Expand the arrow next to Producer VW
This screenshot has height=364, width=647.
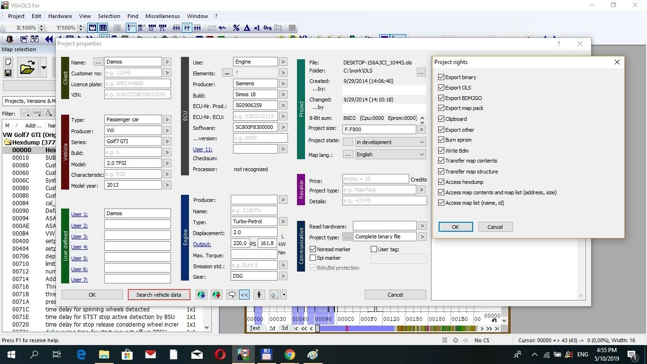click(x=167, y=131)
